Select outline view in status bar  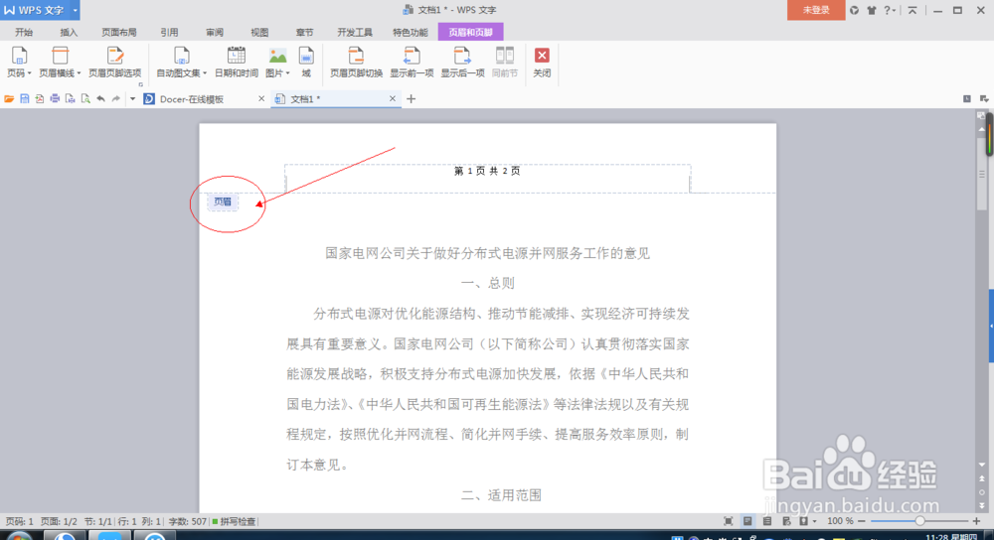pos(767,521)
